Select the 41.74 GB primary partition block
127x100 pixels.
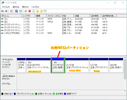pyautogui.click(x=77, y=65)
